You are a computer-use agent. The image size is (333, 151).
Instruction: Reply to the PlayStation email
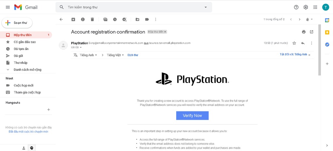(x=303, y=43)
